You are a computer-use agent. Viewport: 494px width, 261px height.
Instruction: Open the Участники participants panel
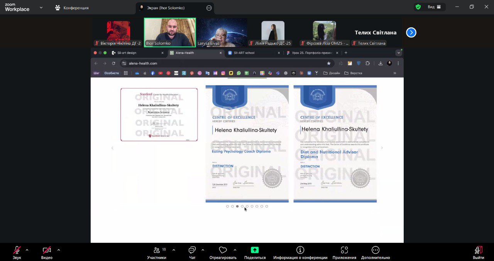(157, 251)
